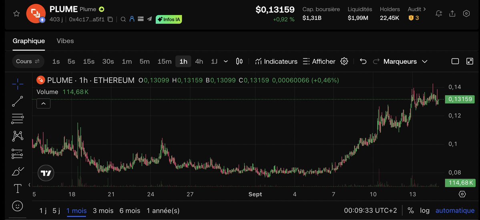This screenshot has height=220, width=480.
Task: Select the 15s interval
Action: 89,61
